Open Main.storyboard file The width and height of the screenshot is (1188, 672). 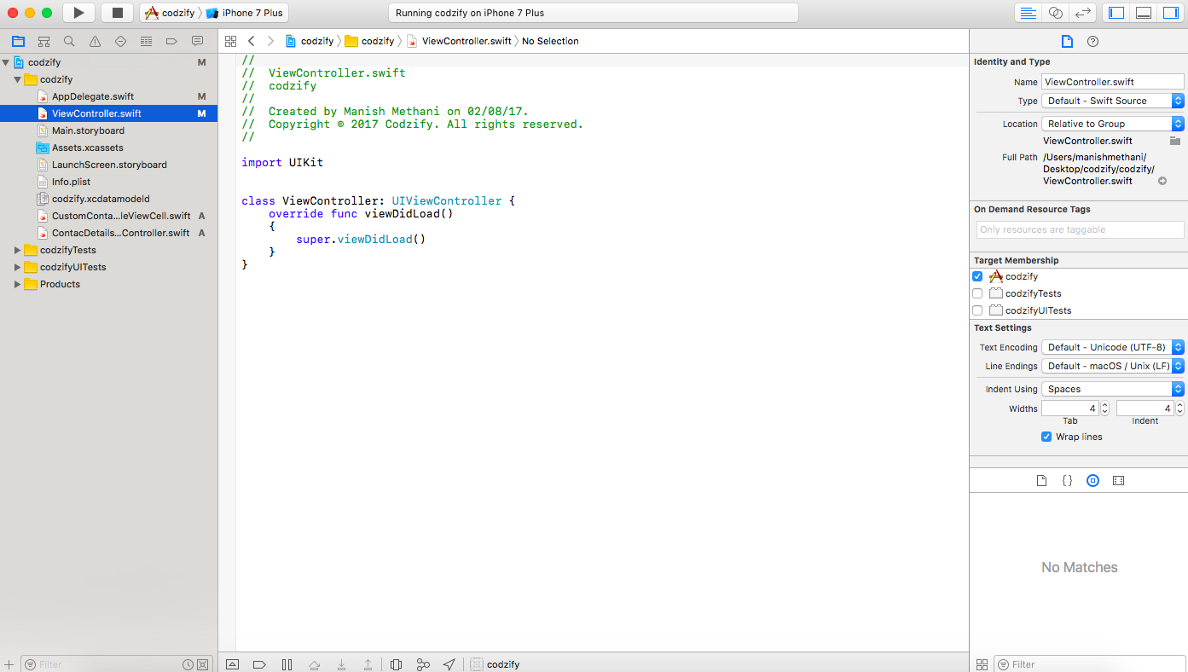point(88,130)
